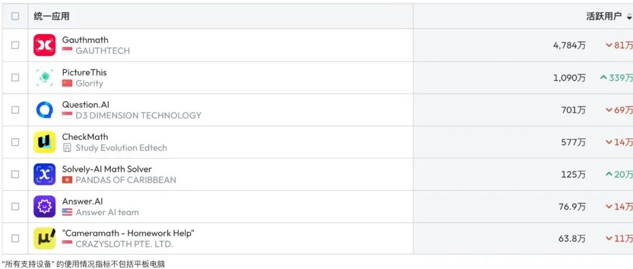Sort by 活跃用户 using sort arrows
The width and height of the screenshot is (633, 269).
629,16
